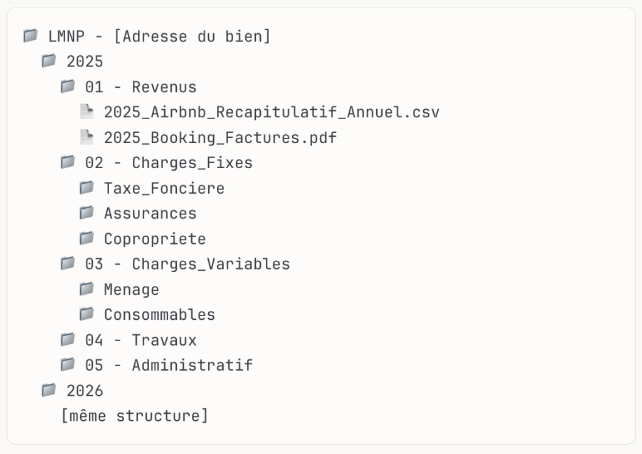This screenshot has width=642, height=454.
Task: Click the Copropriete folder icon
Action: 87,238
